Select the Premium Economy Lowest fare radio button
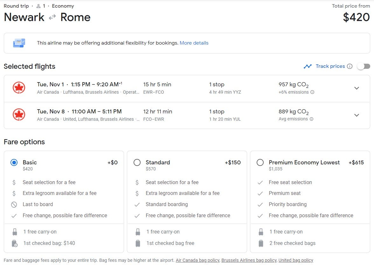374x265 pixels. 260,162
